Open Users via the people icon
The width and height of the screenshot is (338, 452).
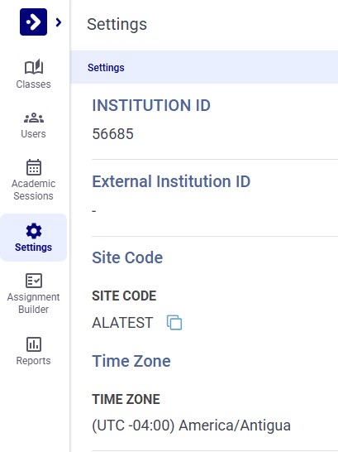click(34, 118)
